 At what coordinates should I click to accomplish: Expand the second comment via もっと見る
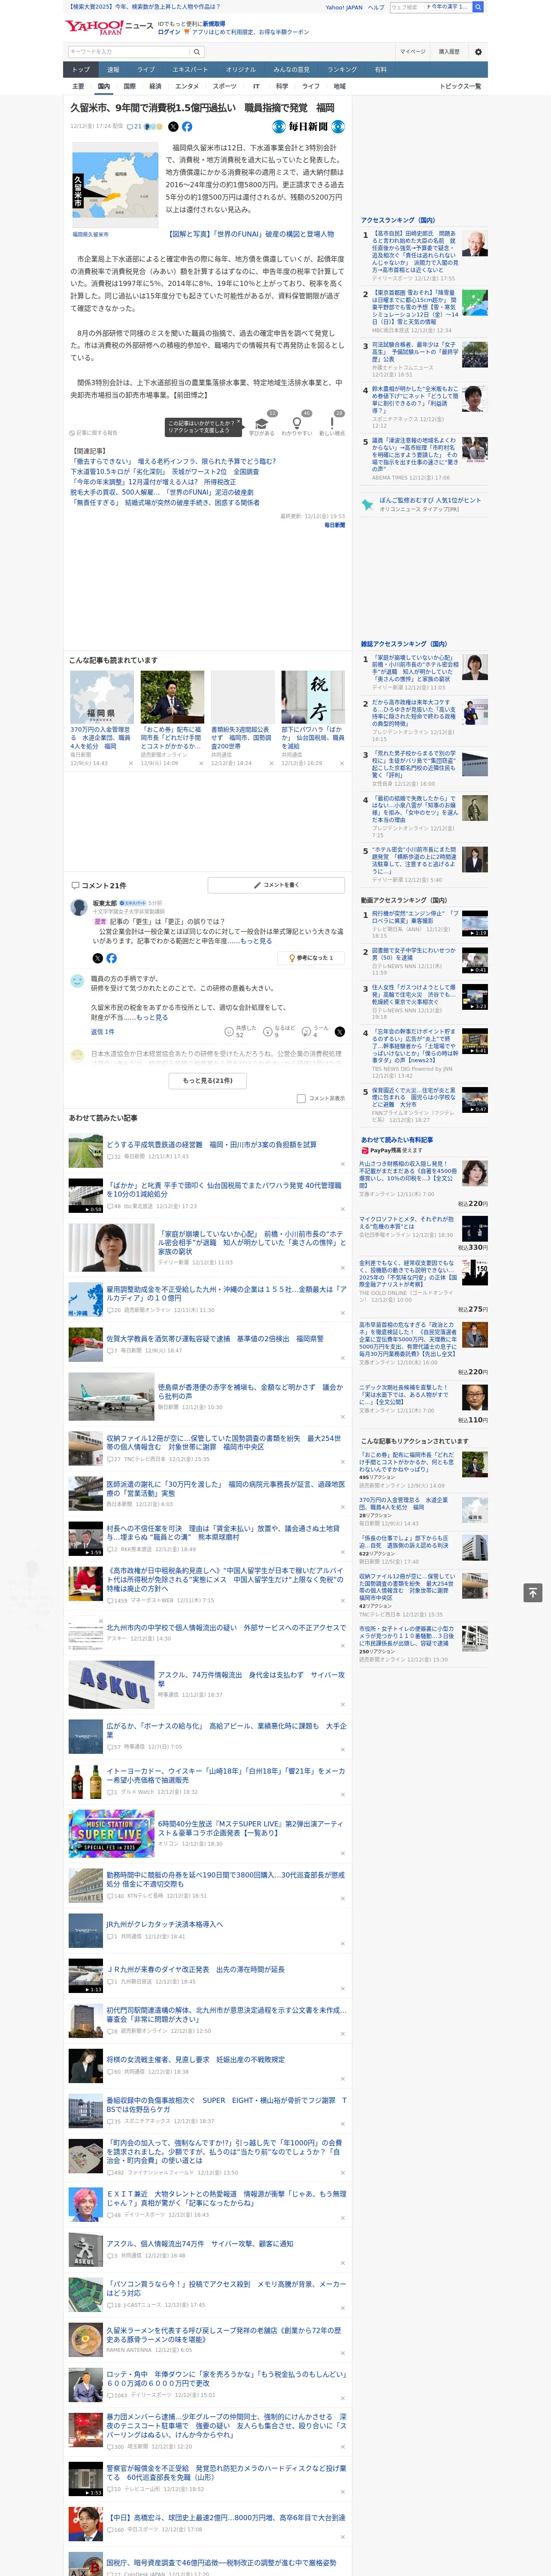pyautogui.click(x=152, y=1017)
